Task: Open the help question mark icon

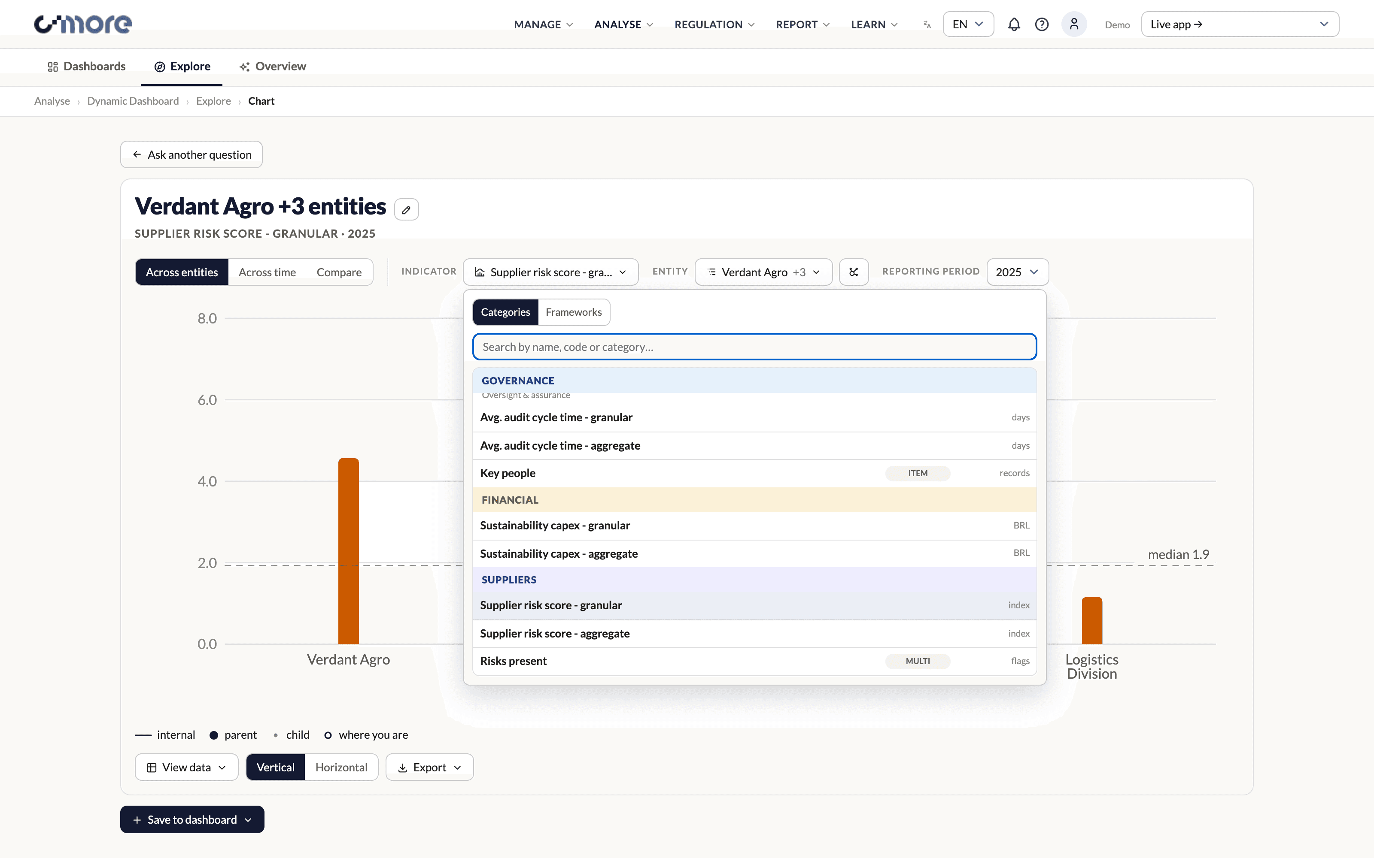Action: (1041, 24)
